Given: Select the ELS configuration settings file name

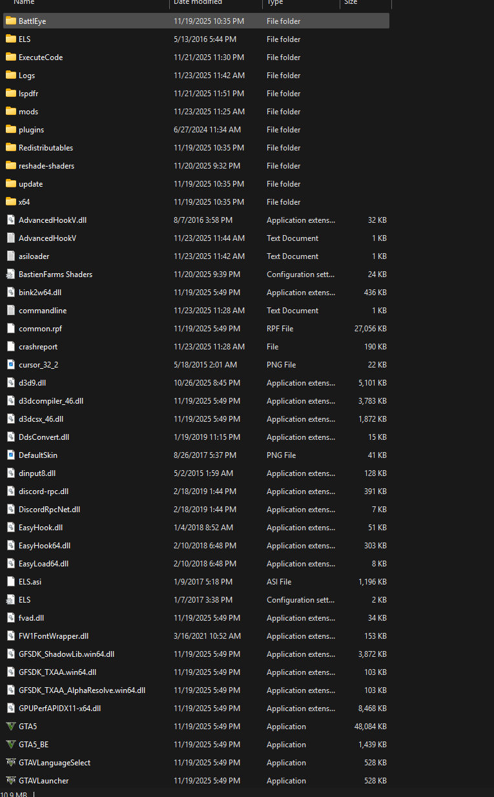Looking at the screenshot, I should 25,600.
